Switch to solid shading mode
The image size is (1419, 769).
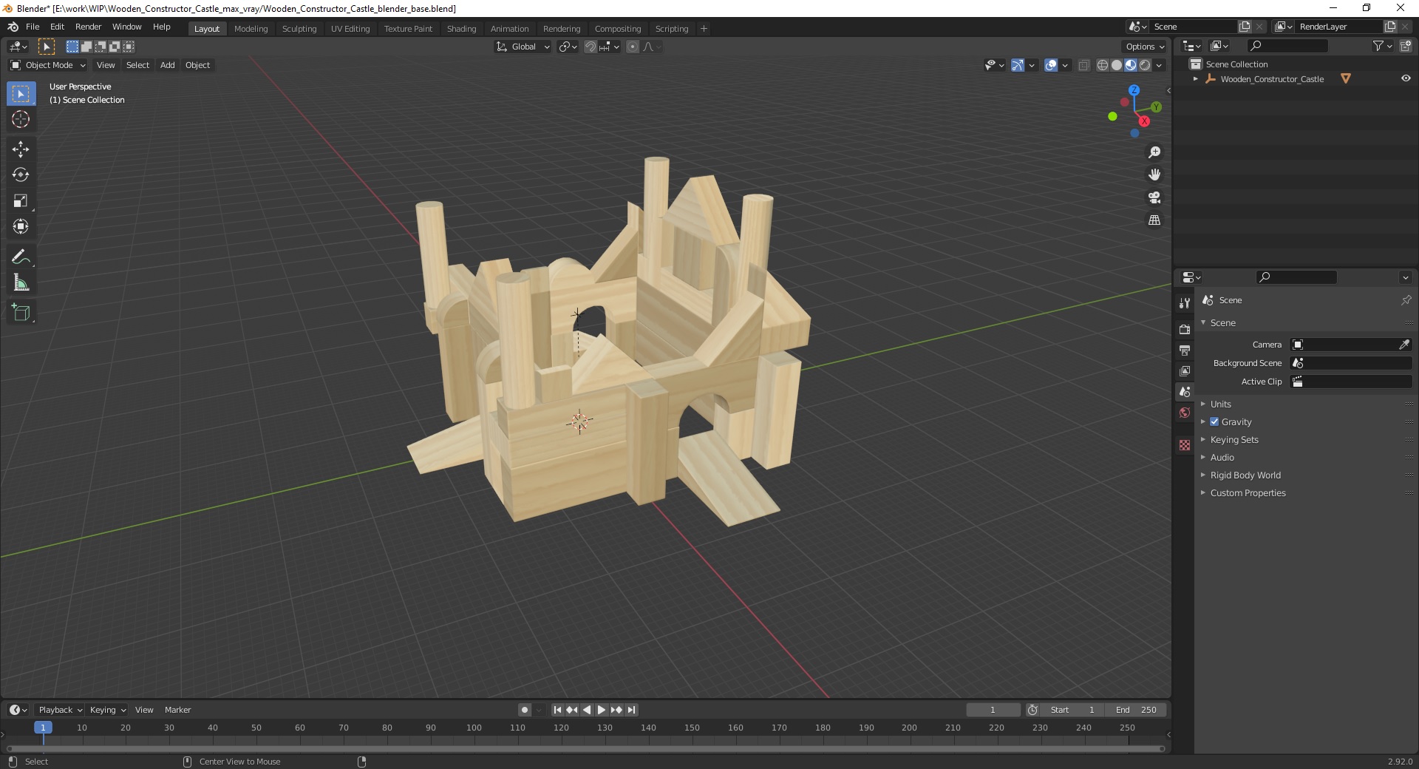[1117, 65]
